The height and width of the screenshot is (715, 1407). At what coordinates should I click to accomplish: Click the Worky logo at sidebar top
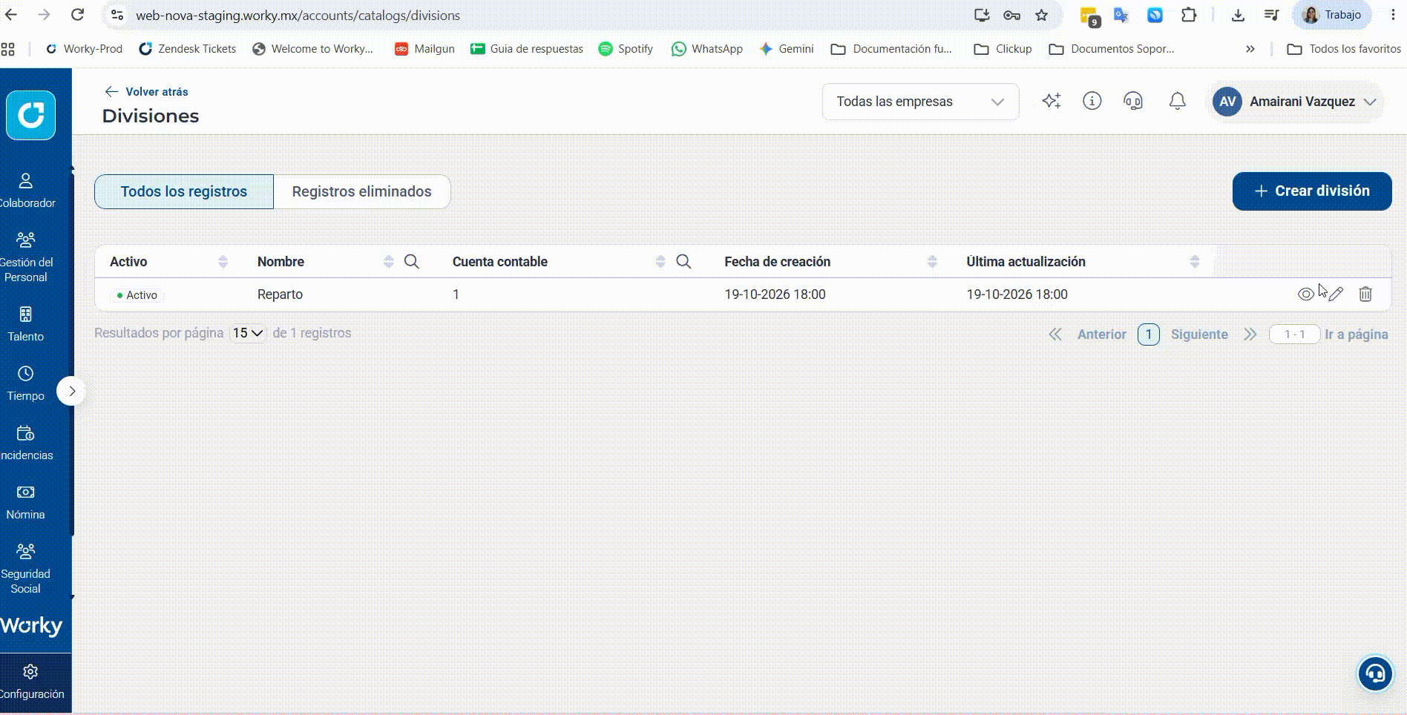(31, 115)
